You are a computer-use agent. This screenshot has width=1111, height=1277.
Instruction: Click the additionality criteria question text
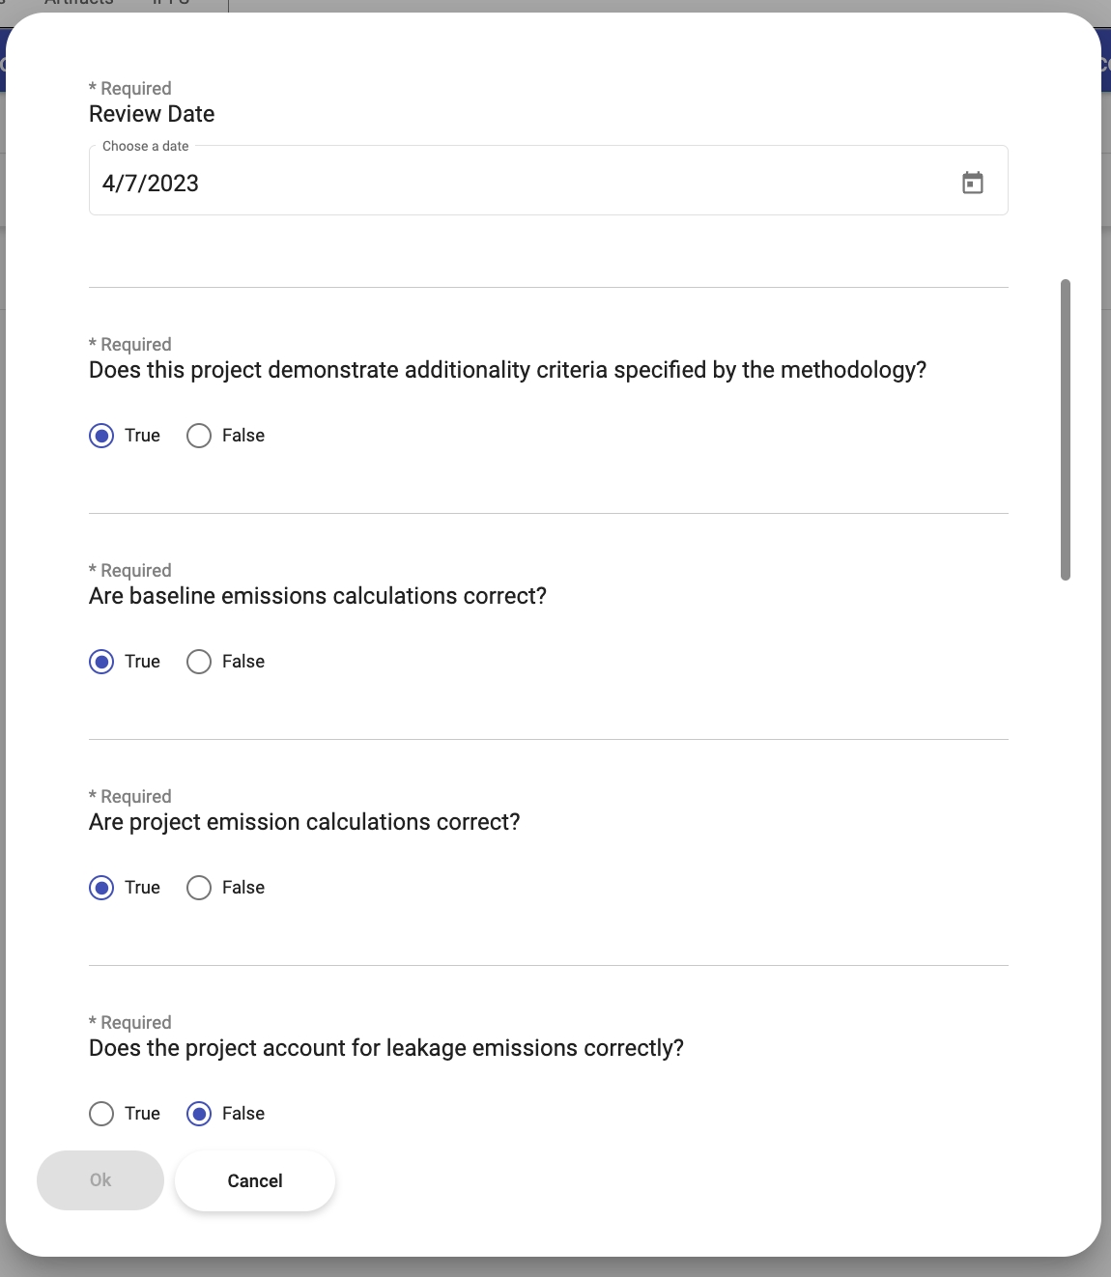click(x=507, y=370)
